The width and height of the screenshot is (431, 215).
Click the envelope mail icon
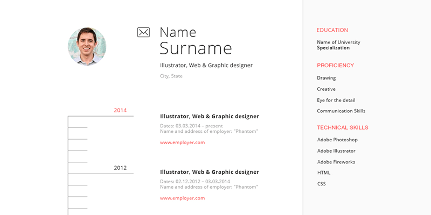point(143,32)
